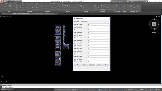Switch to the Parametric ribbon tab
Image resolution: width=162 pixels, height=91 pixels.
point(21,3)
